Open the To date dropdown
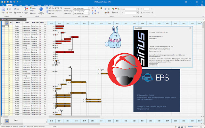Viewport: 205px width, 128px height. [137, 12]
